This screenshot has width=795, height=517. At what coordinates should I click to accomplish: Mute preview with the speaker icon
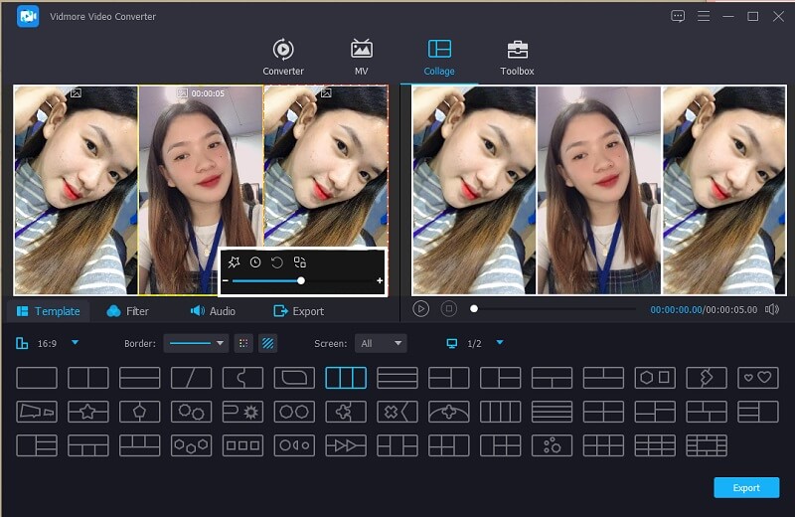tap(771, 309)
